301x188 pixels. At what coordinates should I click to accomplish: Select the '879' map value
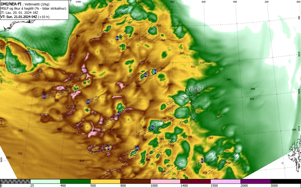point(101,65)
